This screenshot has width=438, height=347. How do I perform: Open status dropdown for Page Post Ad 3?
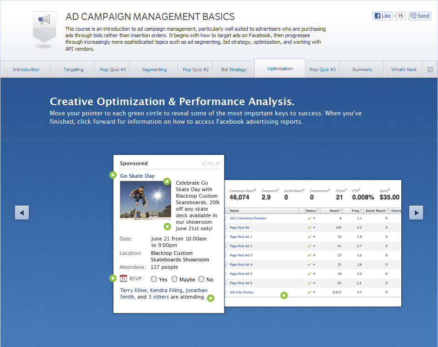[x=314, y=255]
